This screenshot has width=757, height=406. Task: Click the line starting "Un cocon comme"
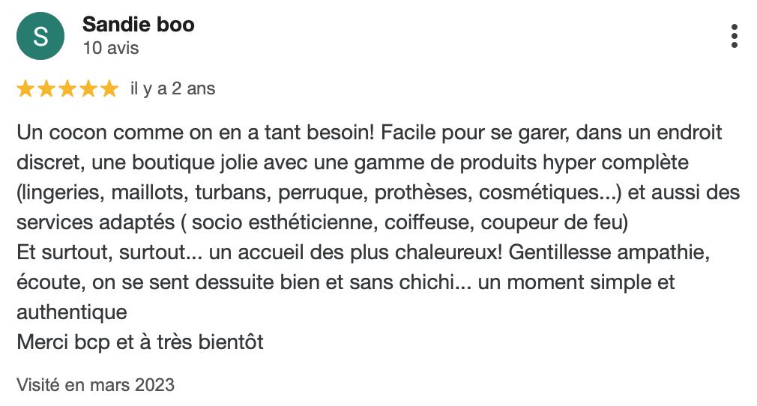370,133
